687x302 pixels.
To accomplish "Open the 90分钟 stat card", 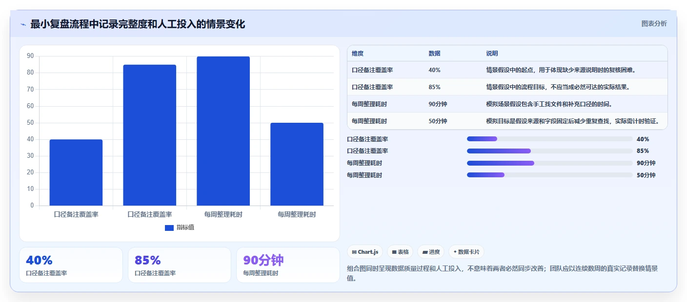I will point(288,265).
